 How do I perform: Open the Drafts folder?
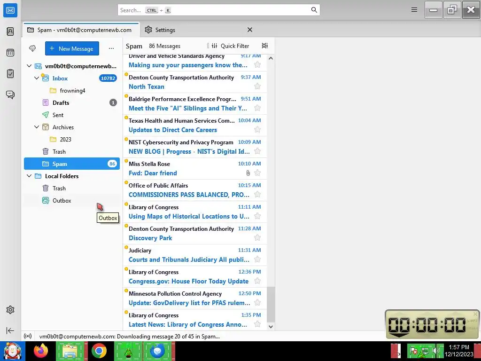pos(72,102)
